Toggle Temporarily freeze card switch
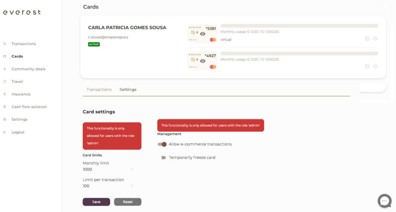This screenshot has width=396, height=212. coord(163,158)
